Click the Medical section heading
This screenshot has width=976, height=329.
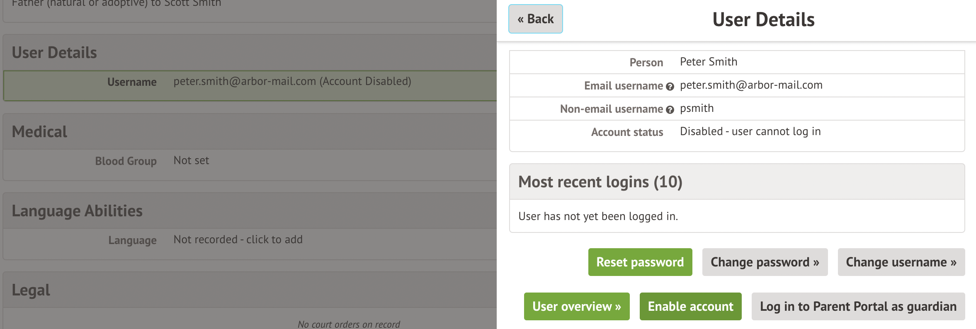click(39, 132)
